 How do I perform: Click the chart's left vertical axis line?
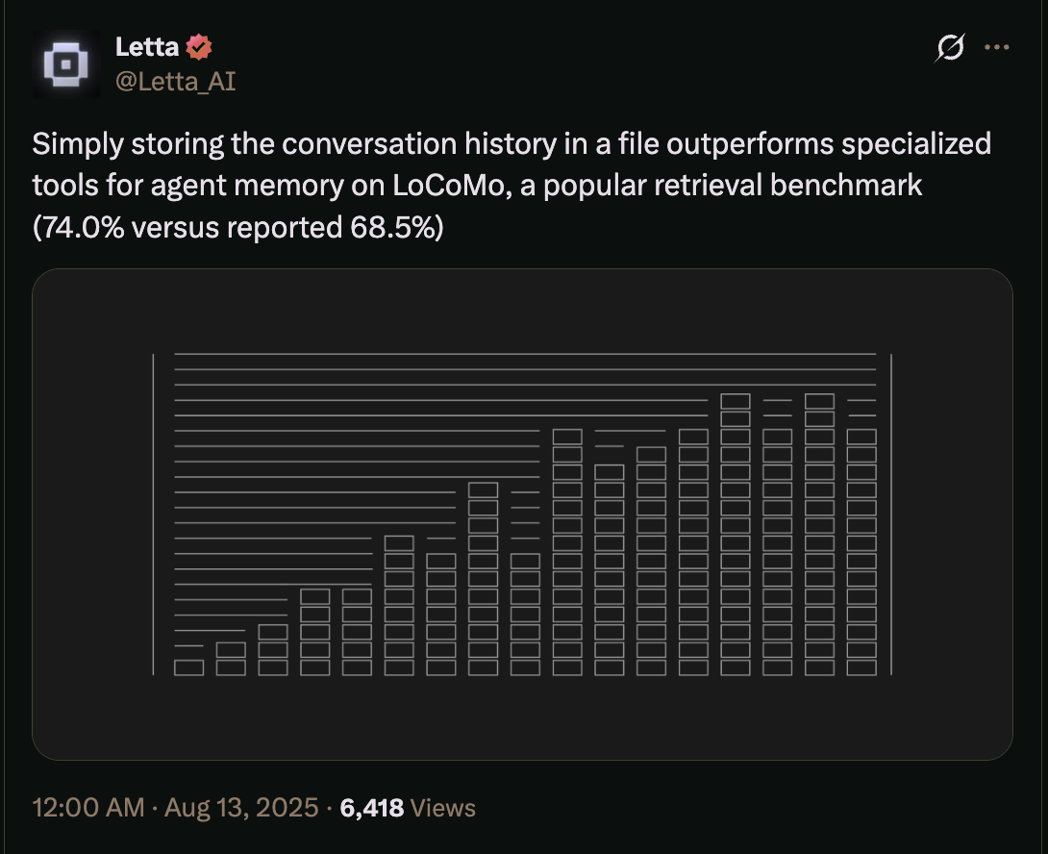click(153, 515)
